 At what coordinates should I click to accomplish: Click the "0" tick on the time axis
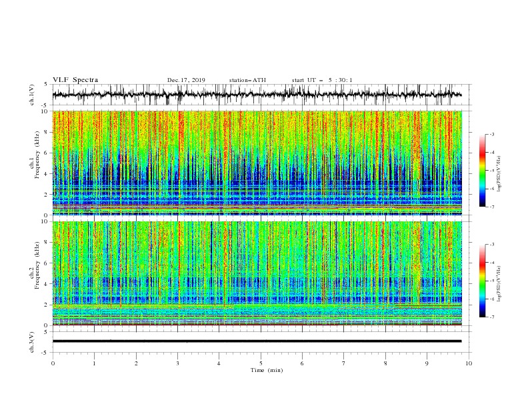(x=53, y=363)
